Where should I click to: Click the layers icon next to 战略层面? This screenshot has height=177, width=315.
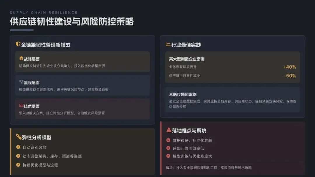21,59
